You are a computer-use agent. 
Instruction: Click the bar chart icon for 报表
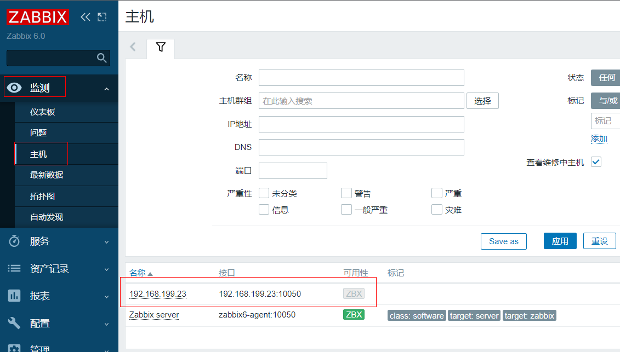(x=14, y=296)
